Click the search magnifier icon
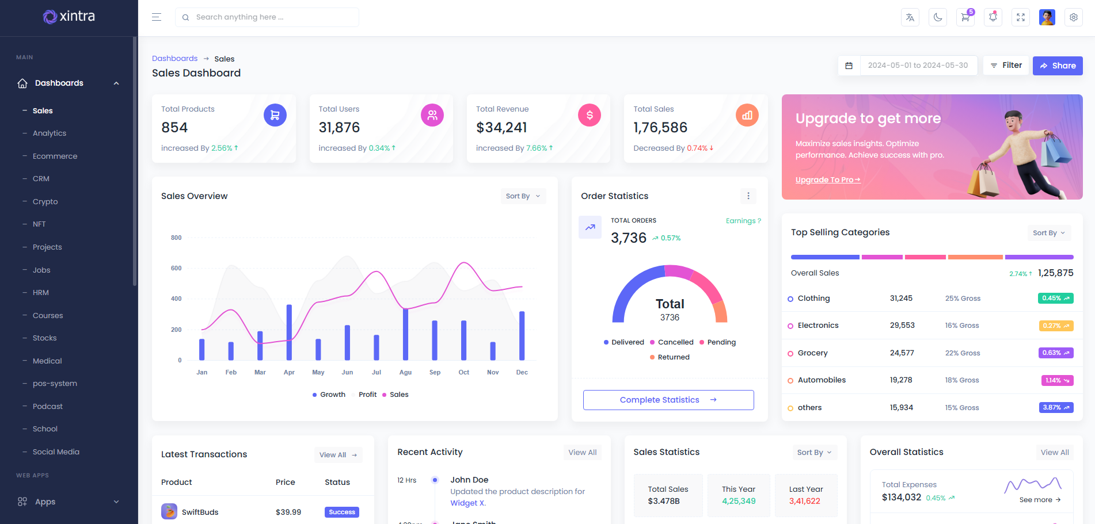1095x524 pixels. pos(185,17)
